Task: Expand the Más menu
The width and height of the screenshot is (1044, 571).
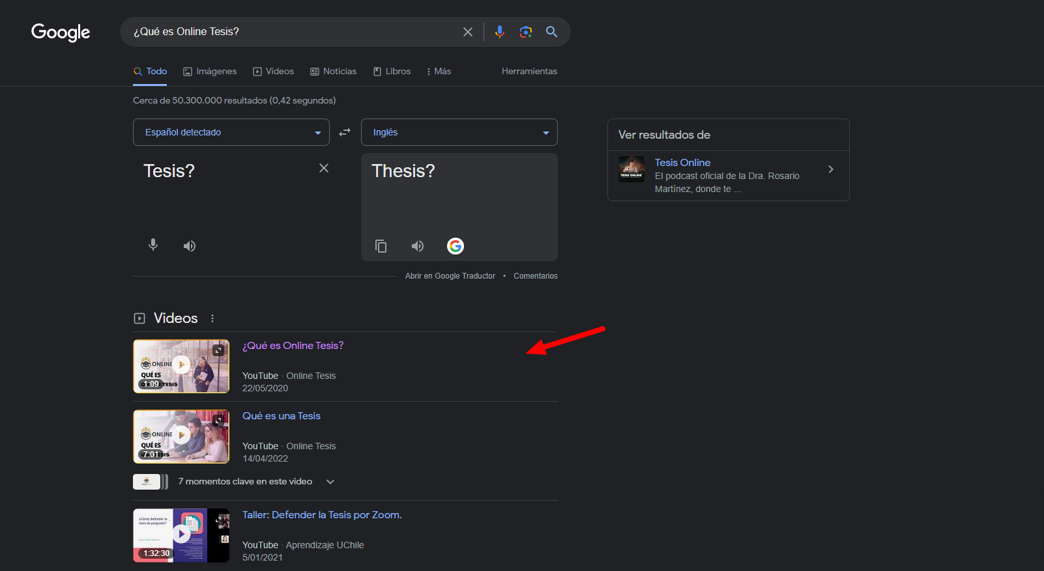Action: pyautogui.click(x=439, y=72)
